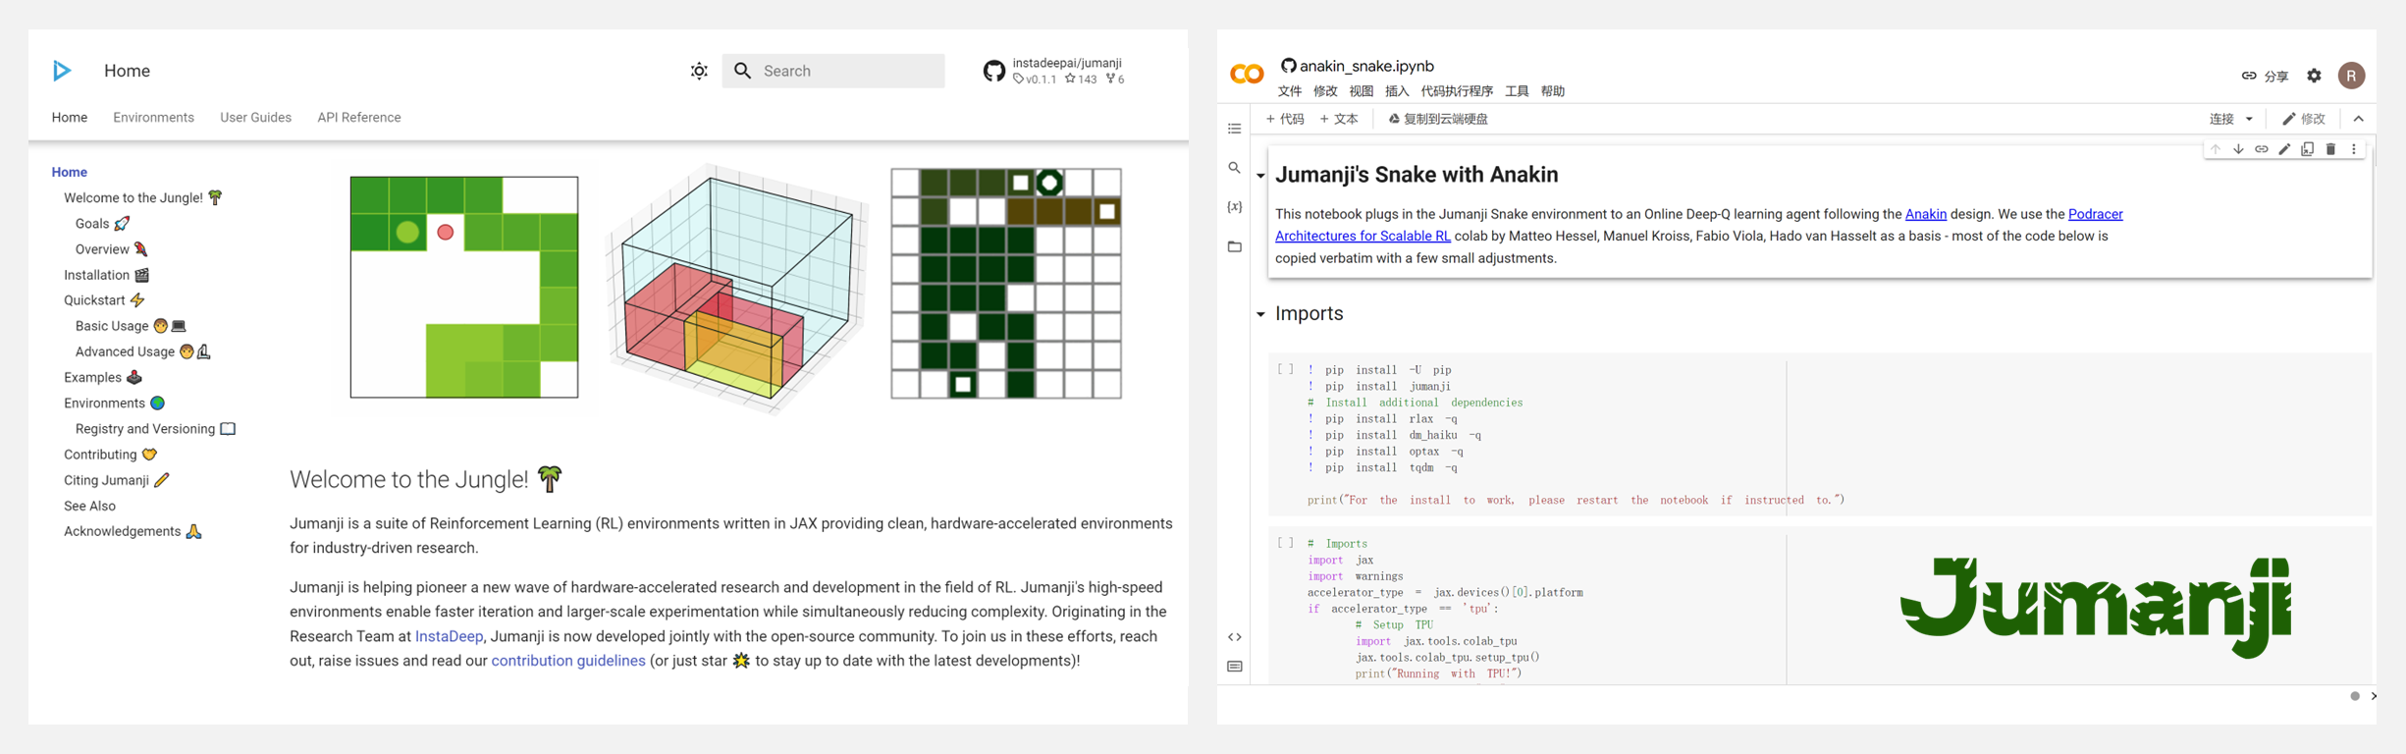Viewport: 2406px width, 754px height.
Task: Go to the Overview sidebar item
Action: pyautogui.click(x=112, y=249)
